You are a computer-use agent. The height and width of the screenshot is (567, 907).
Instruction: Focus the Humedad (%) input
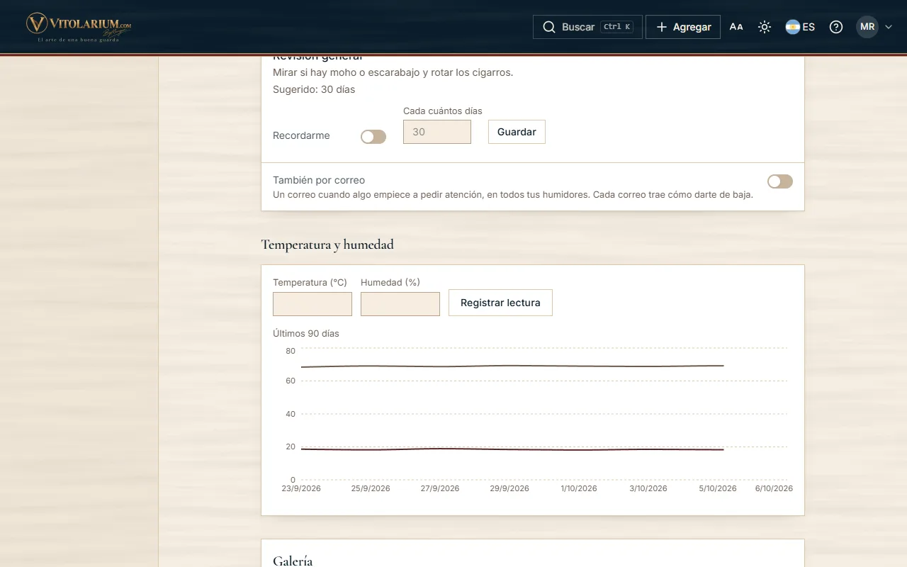[400, 304]
